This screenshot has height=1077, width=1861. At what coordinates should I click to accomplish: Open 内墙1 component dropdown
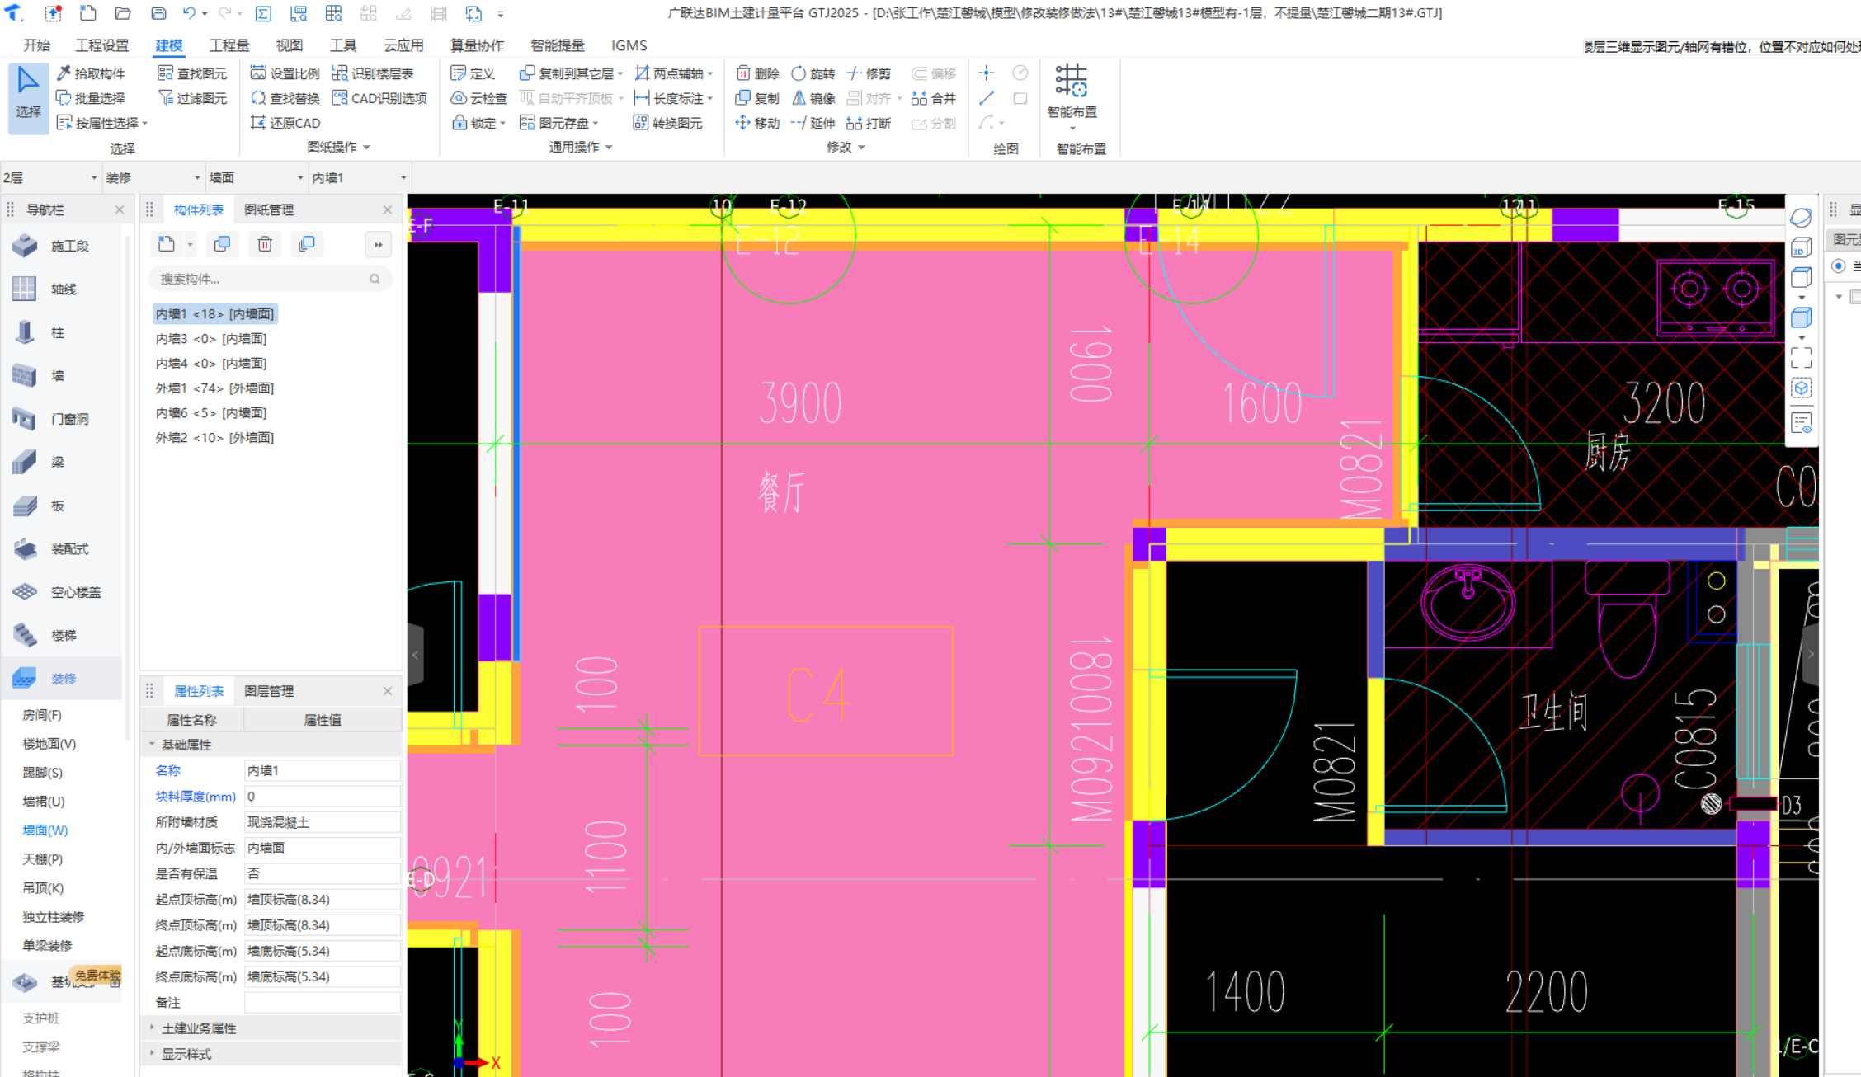pyautogui.click(x=360, y=177)
